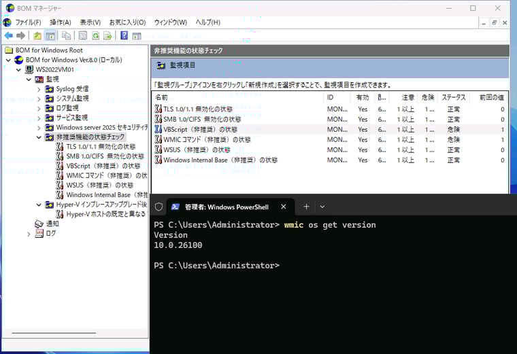Screen dimensions: 517x354
Task: Click the 監視 monitor icon in the tree
Action: (39, 79)
